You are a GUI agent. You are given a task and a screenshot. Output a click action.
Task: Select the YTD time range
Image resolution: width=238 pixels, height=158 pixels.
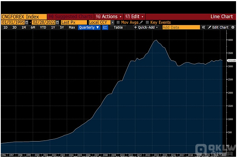click(43, 28)
